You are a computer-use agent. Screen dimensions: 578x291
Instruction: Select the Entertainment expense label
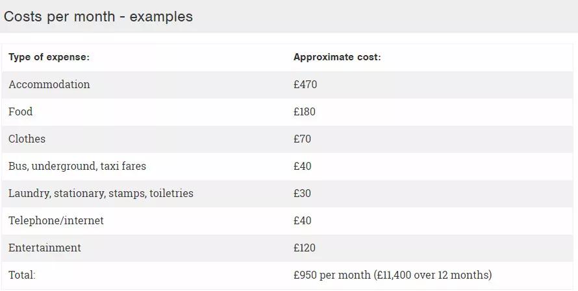45,248
